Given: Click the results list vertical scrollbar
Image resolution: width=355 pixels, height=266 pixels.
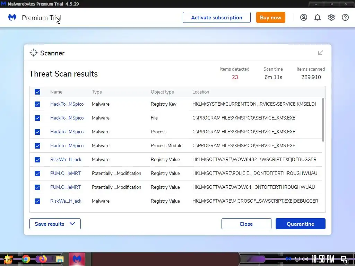Looking at the screenshot, I should [323, 120].
